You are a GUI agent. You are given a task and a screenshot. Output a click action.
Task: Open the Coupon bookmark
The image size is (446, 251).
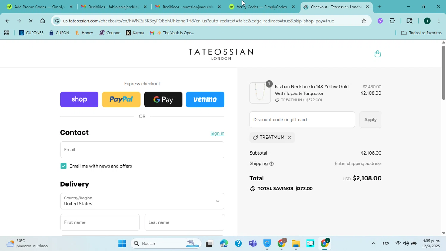tap(110, 33)
